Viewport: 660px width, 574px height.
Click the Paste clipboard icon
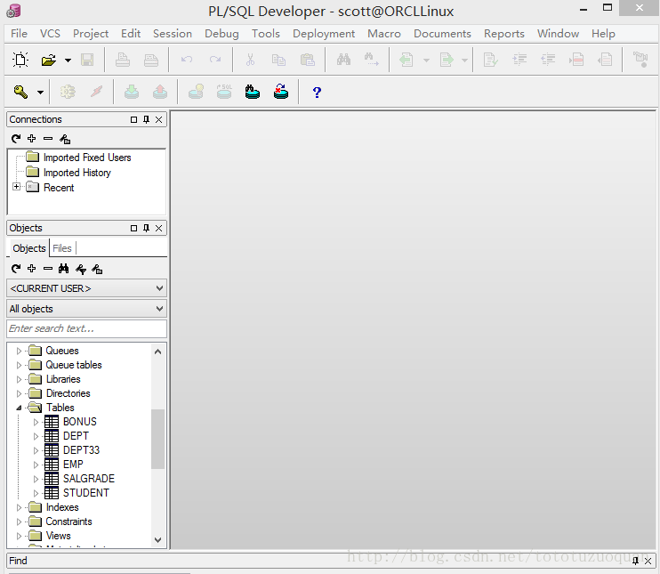(x=307, y=61)
